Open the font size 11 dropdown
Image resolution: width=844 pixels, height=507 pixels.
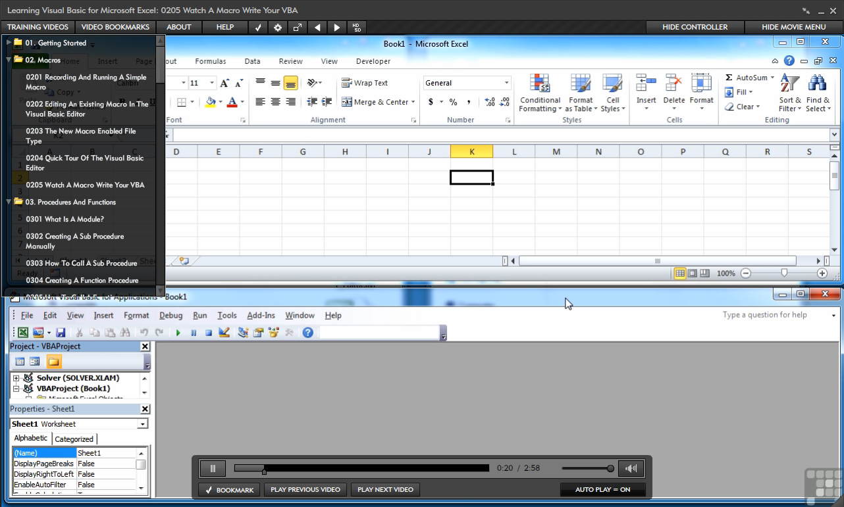[211, 83]
